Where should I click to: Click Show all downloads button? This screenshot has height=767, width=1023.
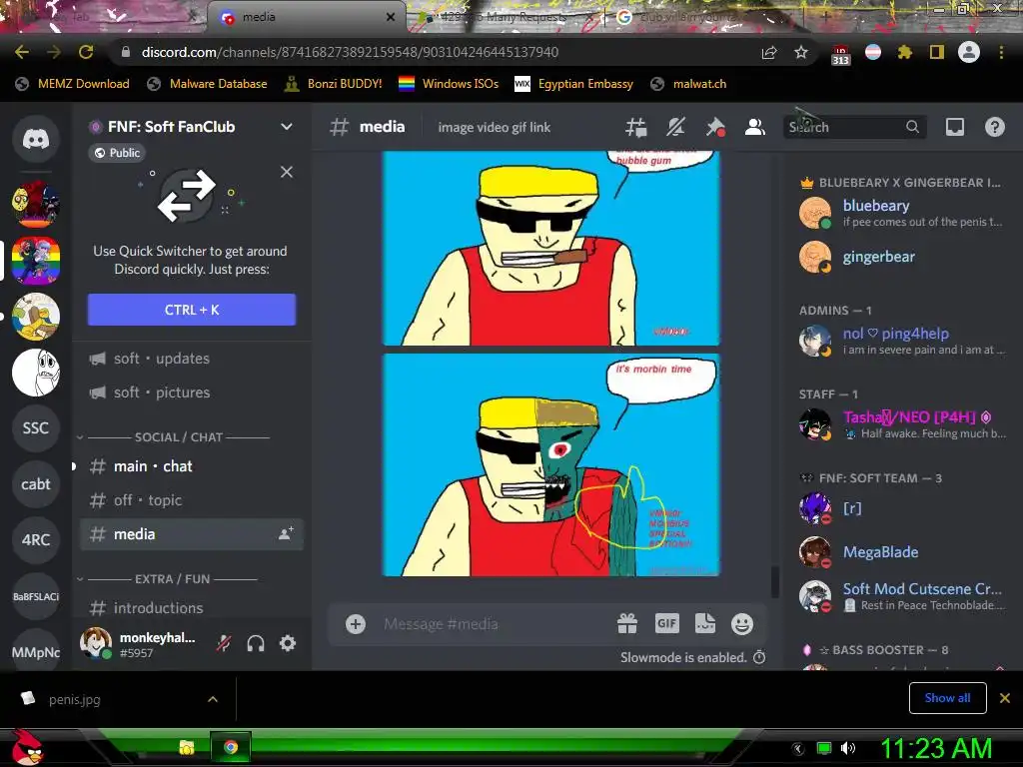tap(947, 698)
